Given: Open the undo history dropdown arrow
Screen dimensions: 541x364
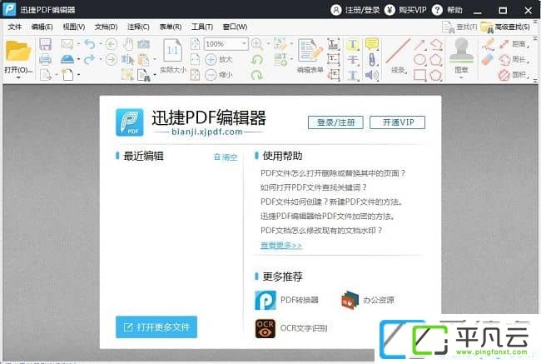Looking at the screenshot, I should tap(101, 44).
